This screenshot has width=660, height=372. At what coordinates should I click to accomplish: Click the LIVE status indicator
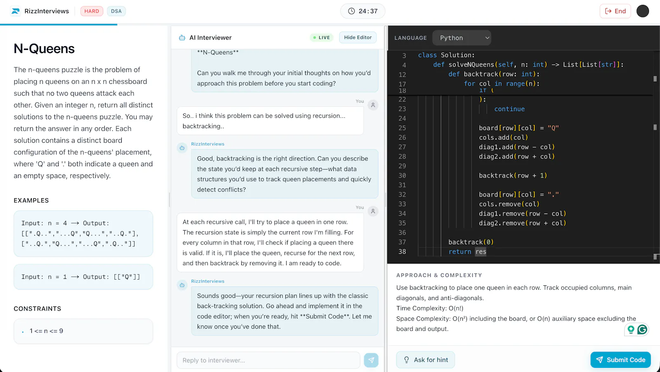(321, 38)
